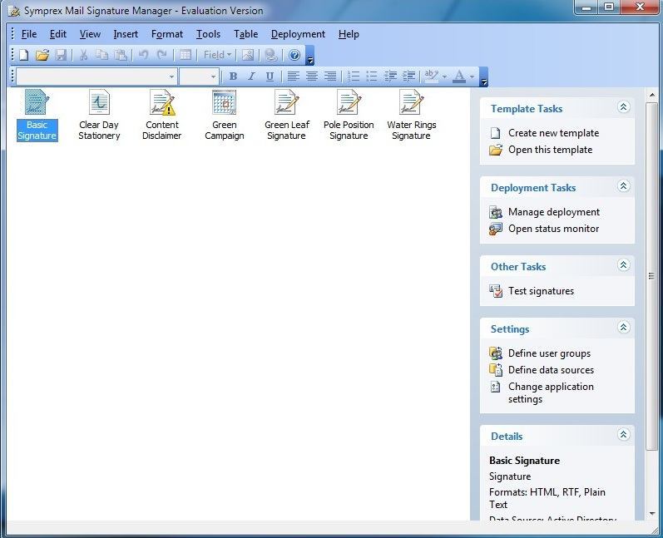
Task: Click Create new template link
Action: click(553, 133)
